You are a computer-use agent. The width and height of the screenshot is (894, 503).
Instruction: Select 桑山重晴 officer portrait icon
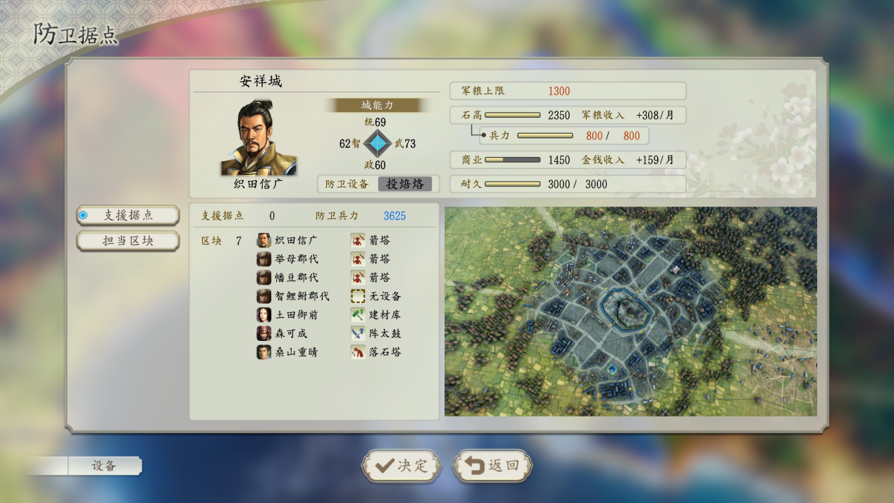(x=263, y=352)
